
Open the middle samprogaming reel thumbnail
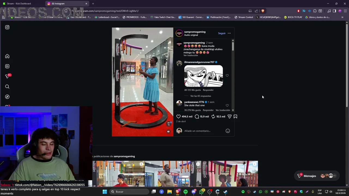click(173, 174)
